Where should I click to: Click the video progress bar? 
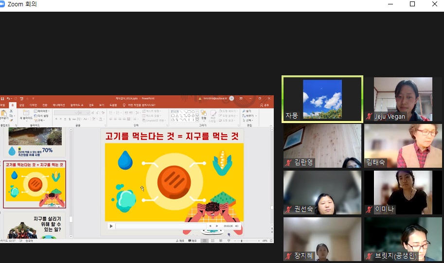coord(160,226)
